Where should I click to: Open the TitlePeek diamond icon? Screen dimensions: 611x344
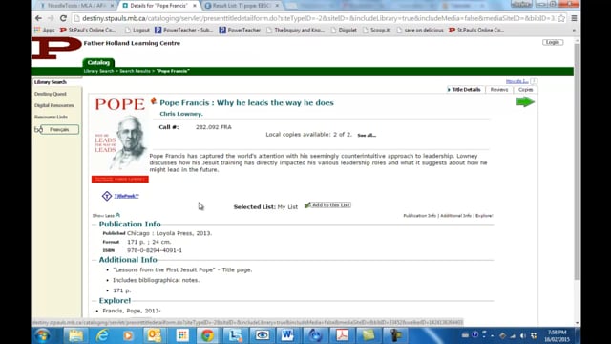click(x=107, y=196)
